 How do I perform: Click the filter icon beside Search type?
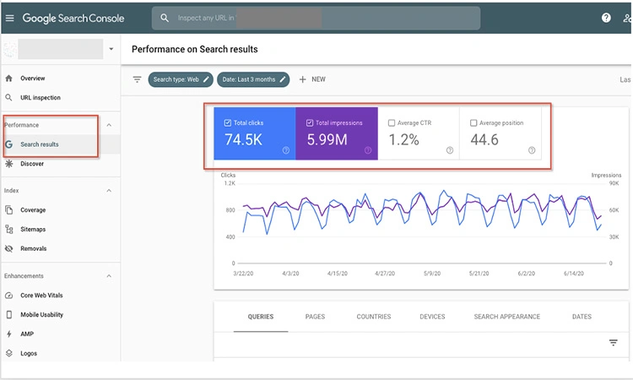[138, 79]
